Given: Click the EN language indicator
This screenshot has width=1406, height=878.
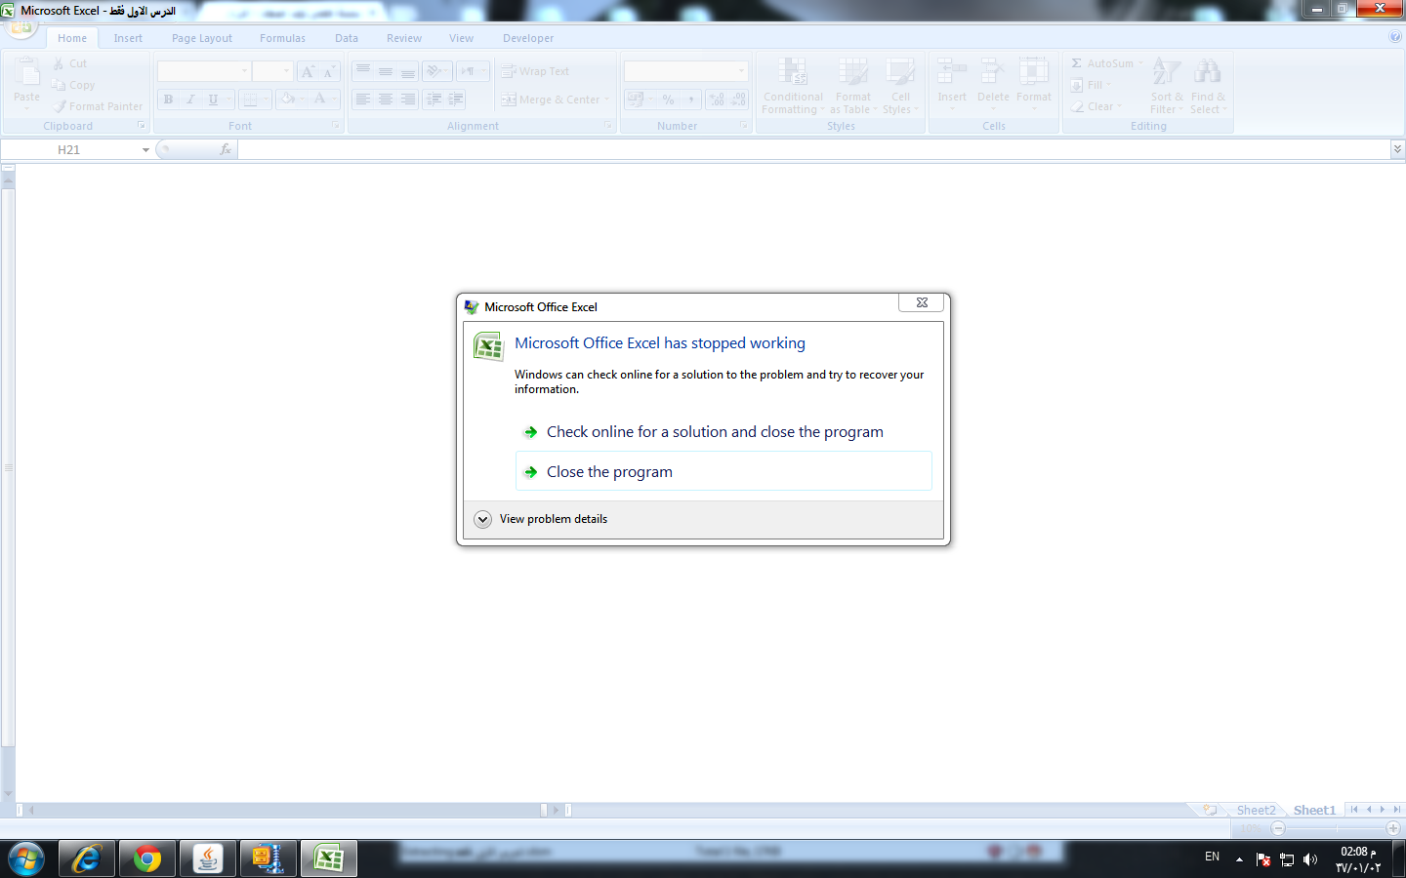Looking at the screenshot, I should click(1212, 857).
